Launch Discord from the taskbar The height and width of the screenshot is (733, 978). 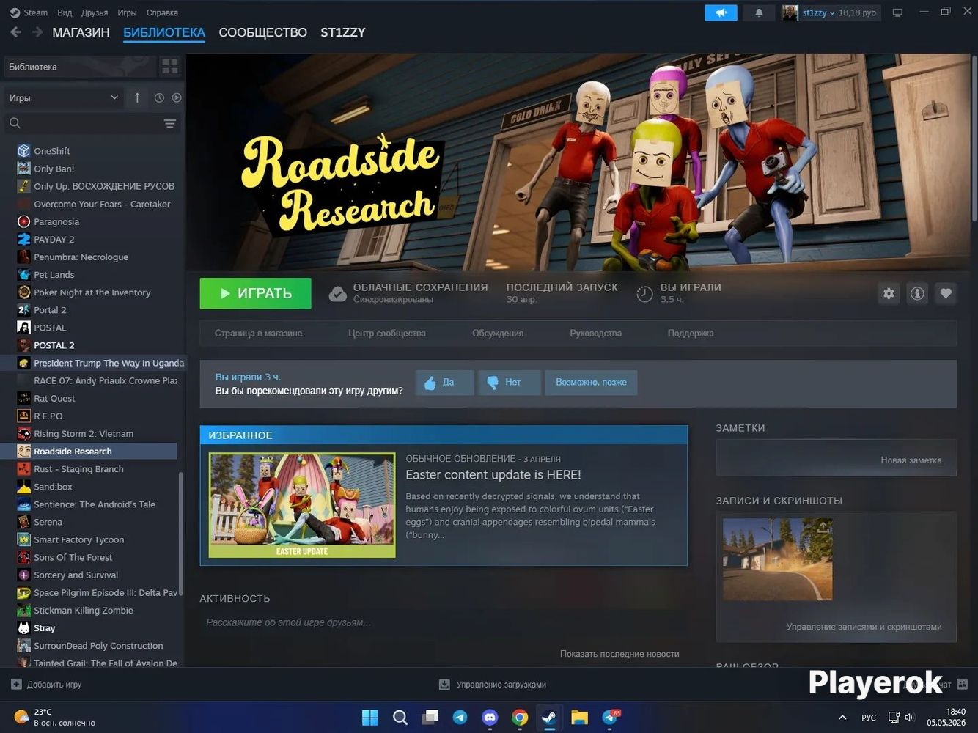point(490,717)
